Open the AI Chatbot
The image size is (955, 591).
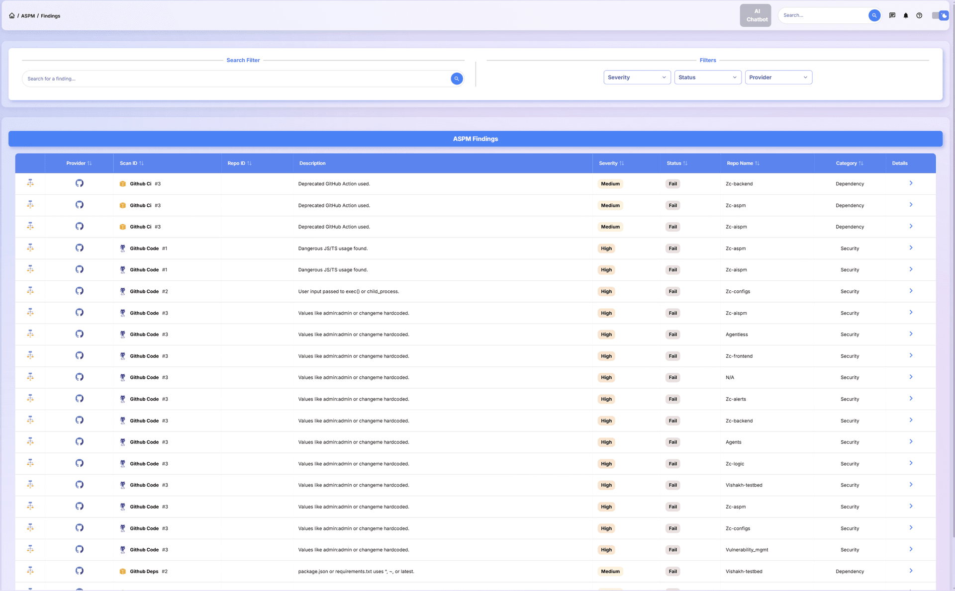[x=755, y=15]
